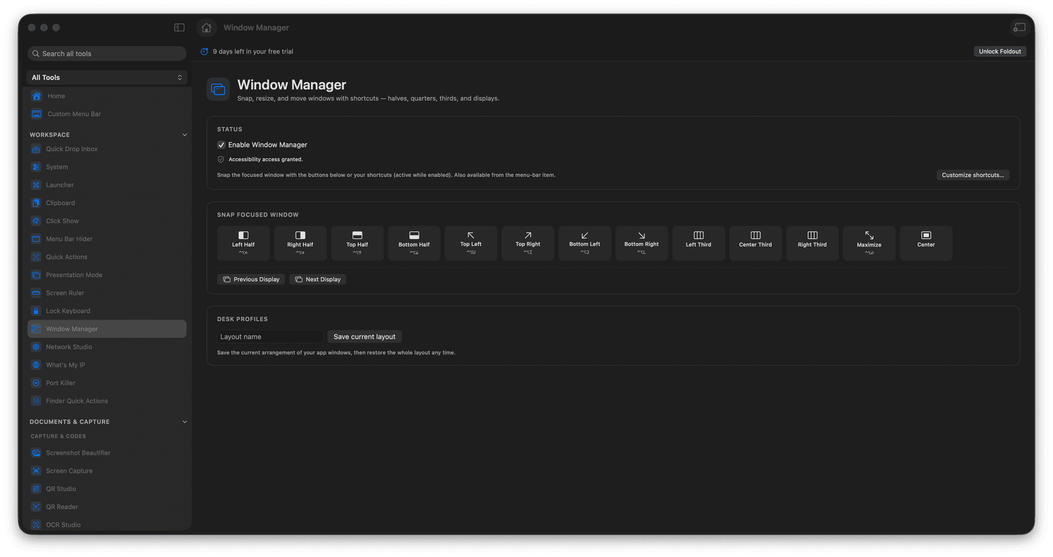
Task: Click the Center snap button
Action: 926,243
